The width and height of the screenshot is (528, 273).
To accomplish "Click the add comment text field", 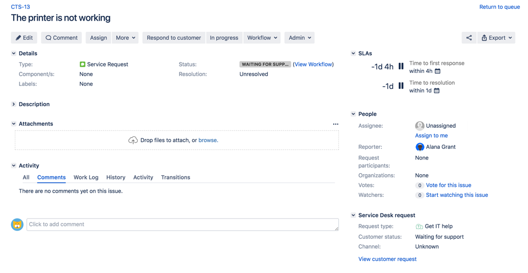I will coord(182,224).
